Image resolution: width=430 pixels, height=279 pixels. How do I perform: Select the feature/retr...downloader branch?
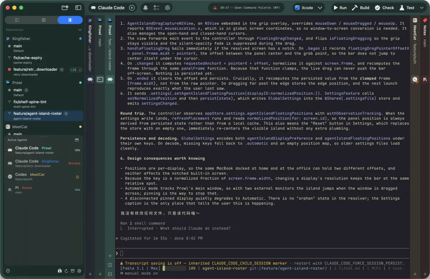[44, 71]
